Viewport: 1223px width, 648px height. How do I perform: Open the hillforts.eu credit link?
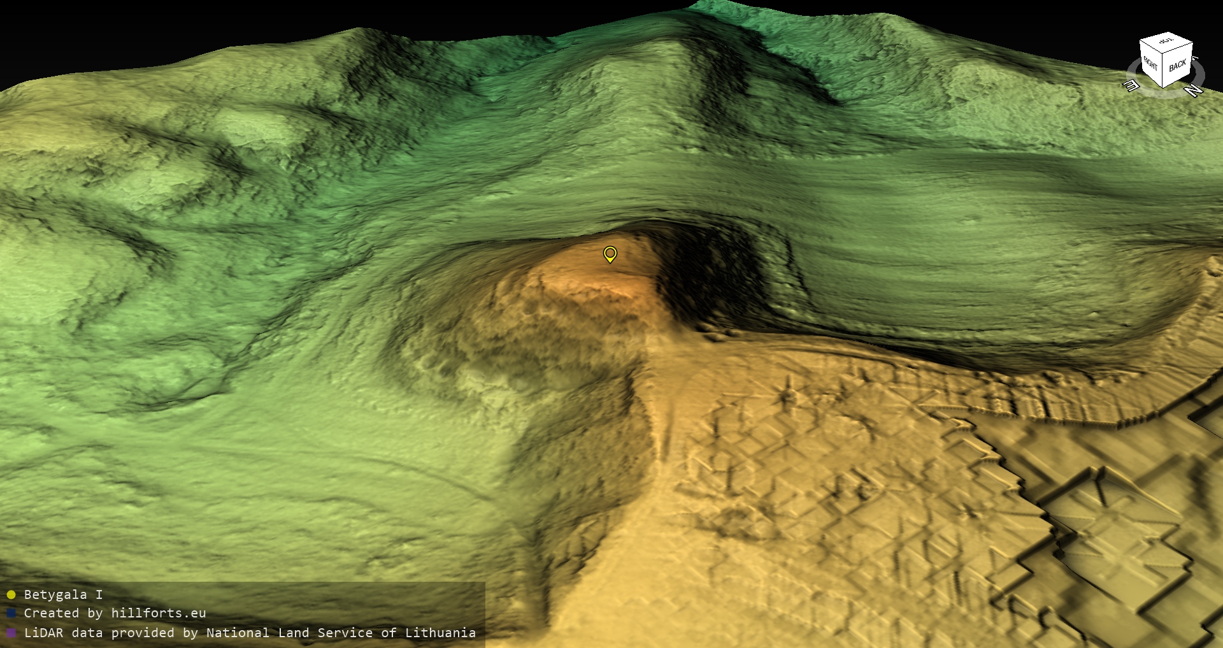tap(158, 613)
